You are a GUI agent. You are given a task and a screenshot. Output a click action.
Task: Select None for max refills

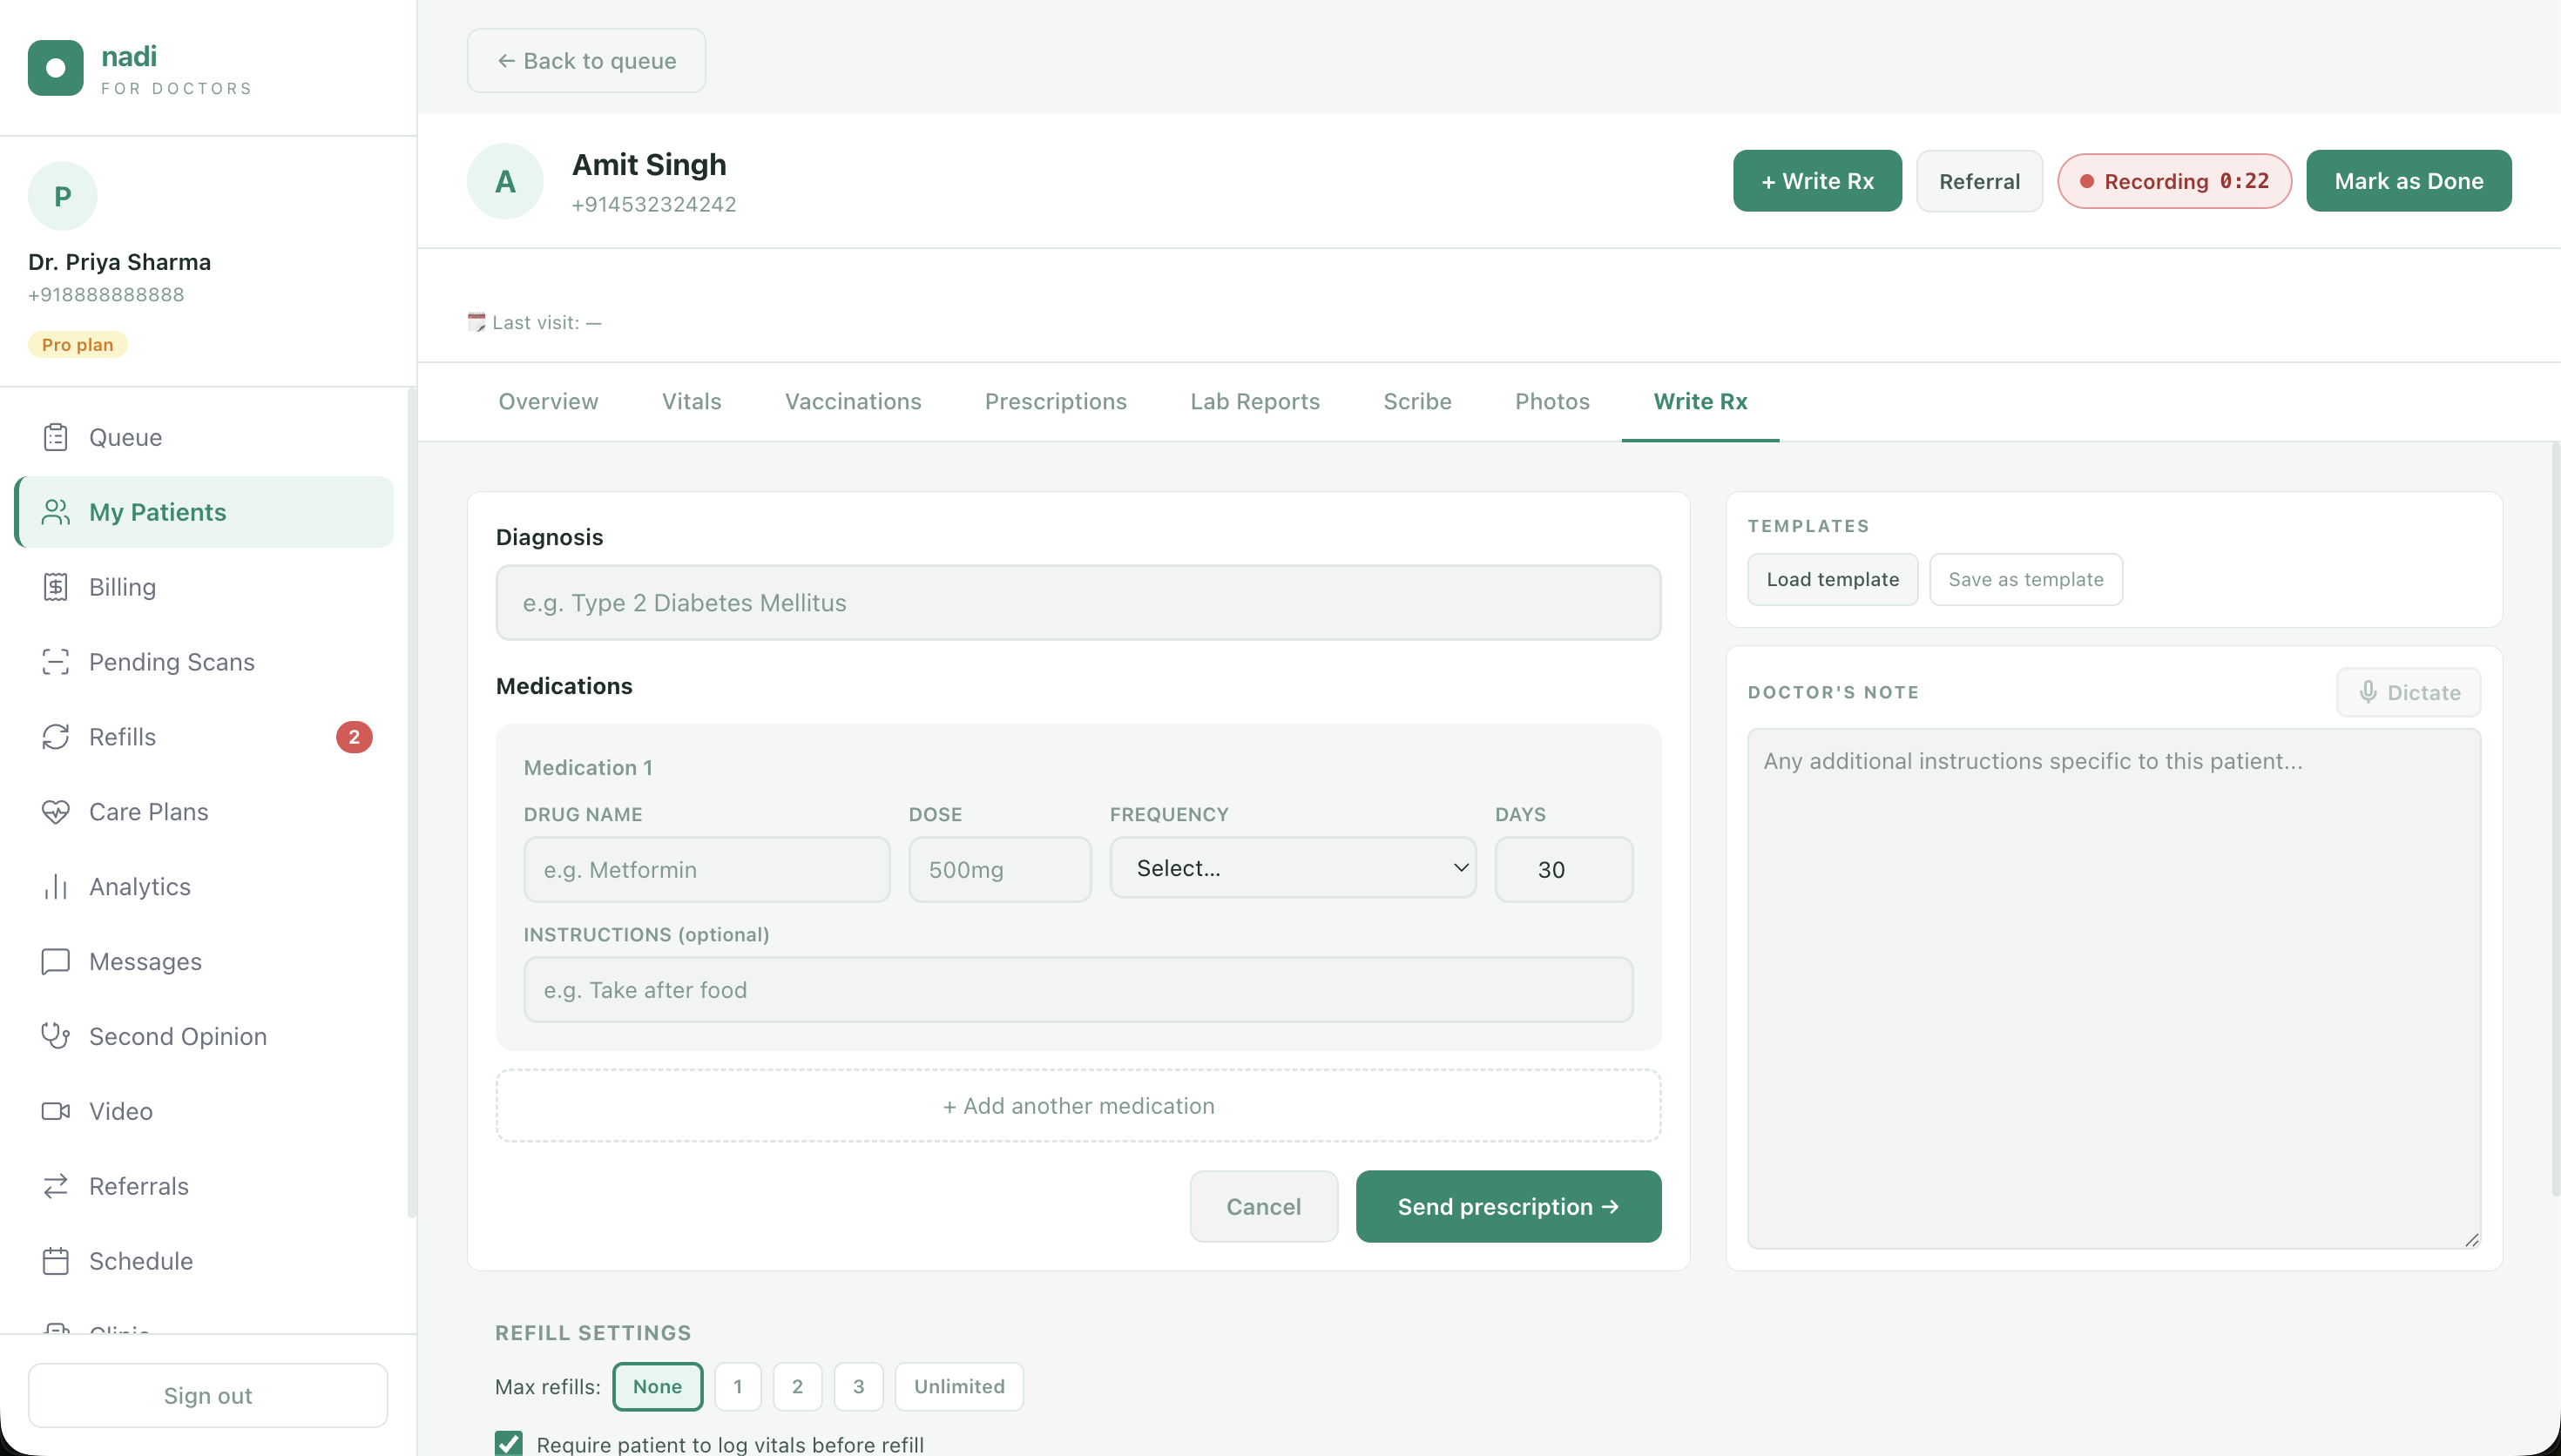click(x=657, y=1386)
